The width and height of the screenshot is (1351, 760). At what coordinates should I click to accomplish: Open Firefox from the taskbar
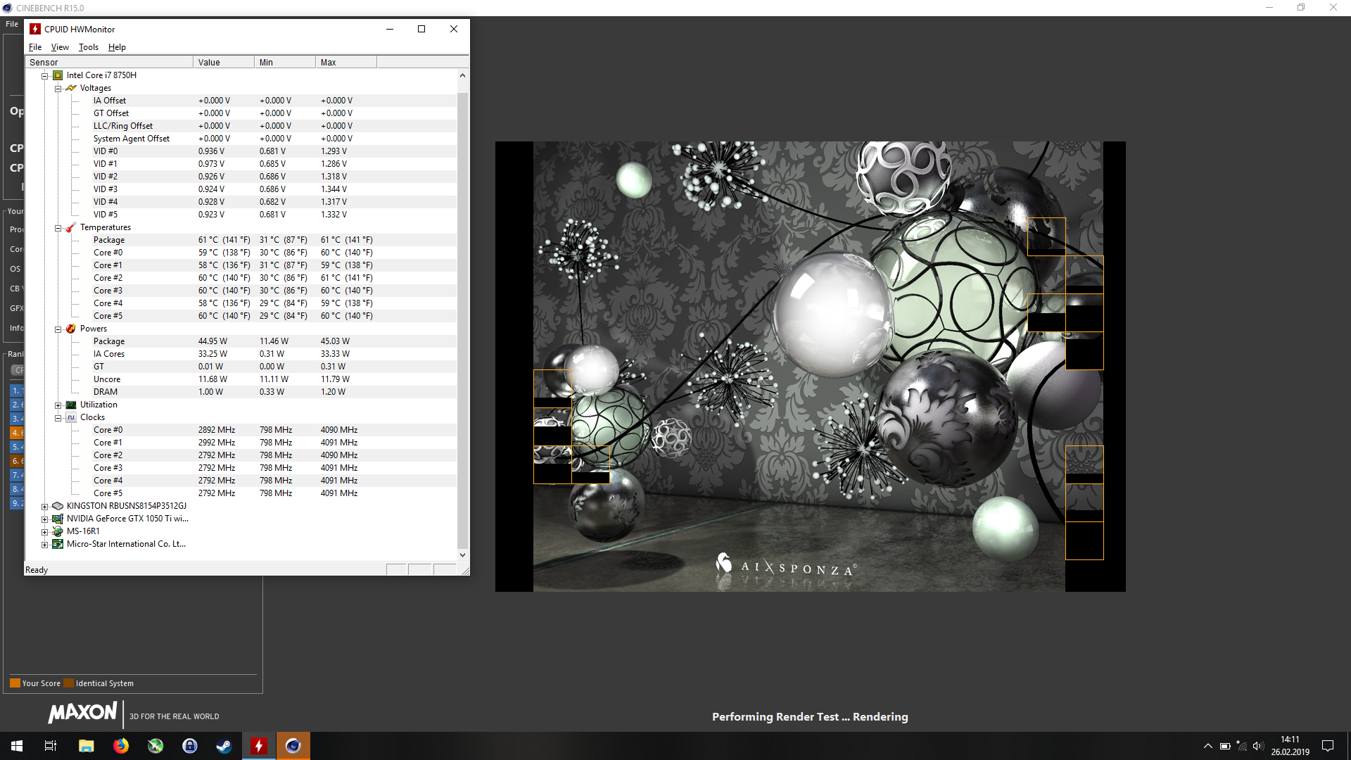point(121,746)
